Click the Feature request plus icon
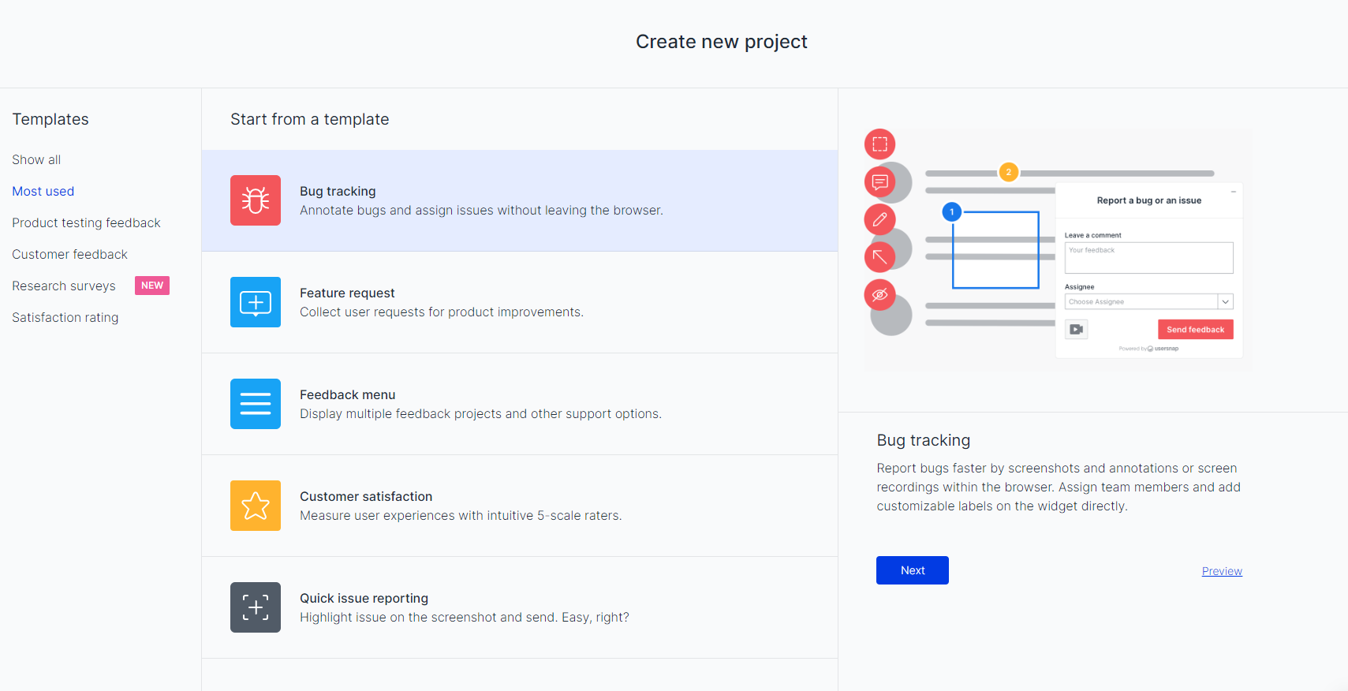This screenshot has height=691, width=1348. pos(256,302)
